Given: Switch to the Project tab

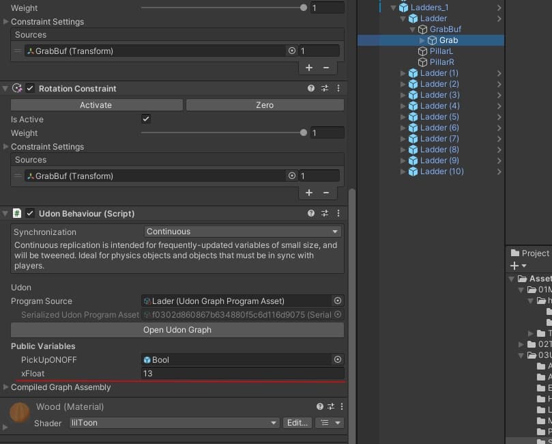Looking at the screenshot, I should click(530, 253).
